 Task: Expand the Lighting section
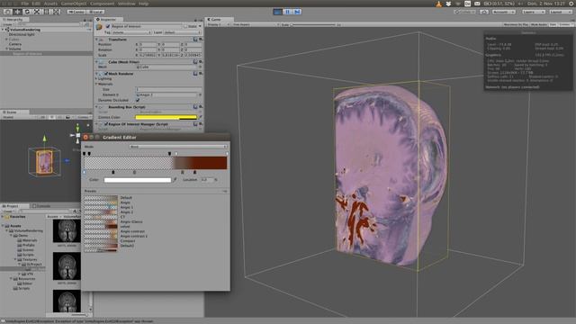(97, 78)
